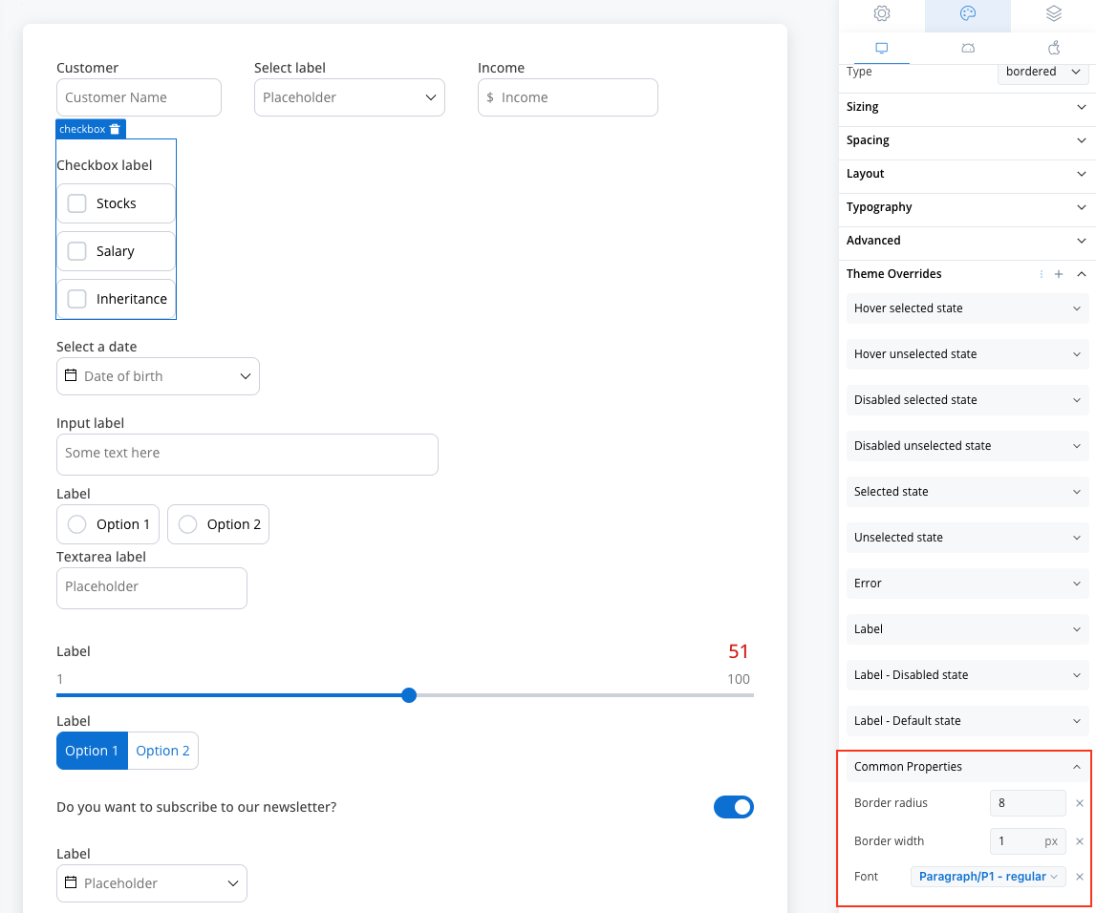Click the slider handle at value 51
This screenshot has width=1096, height=913.
(x=409, y=695)
